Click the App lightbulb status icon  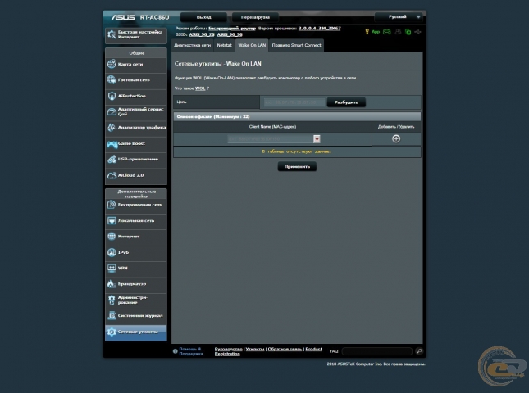367,32
